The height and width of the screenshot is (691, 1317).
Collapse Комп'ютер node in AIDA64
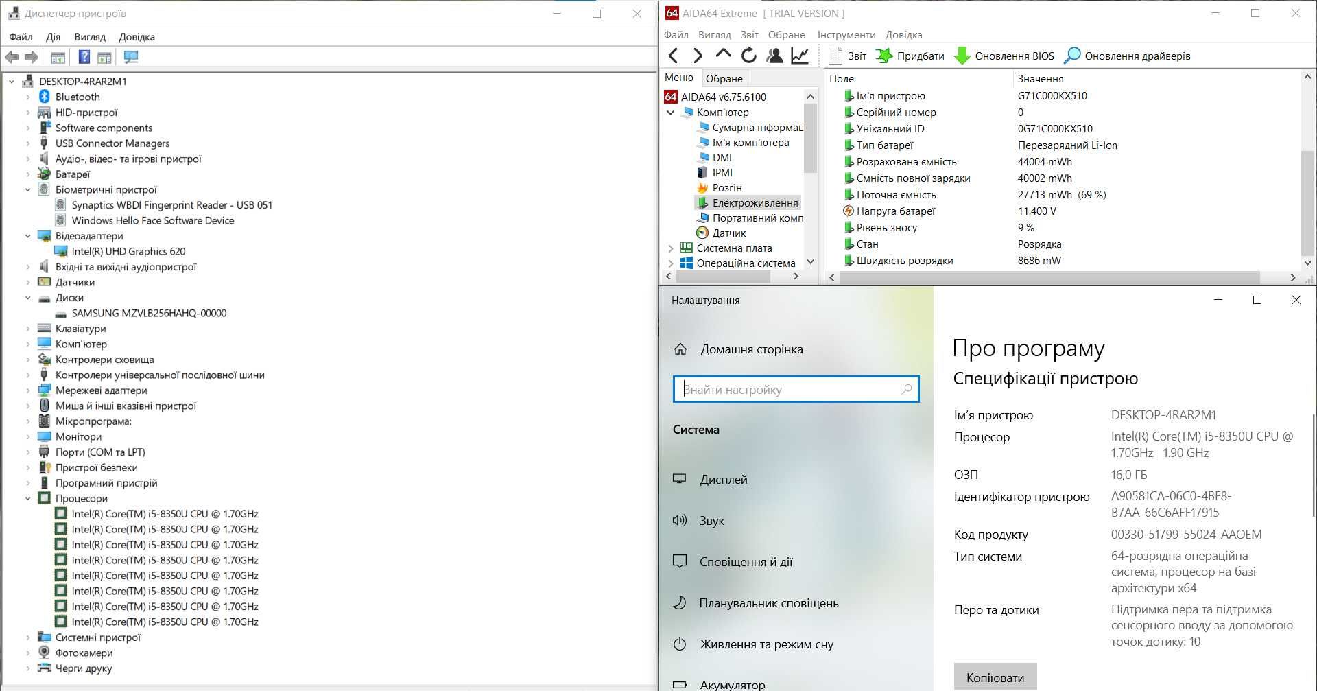(671, 113)
